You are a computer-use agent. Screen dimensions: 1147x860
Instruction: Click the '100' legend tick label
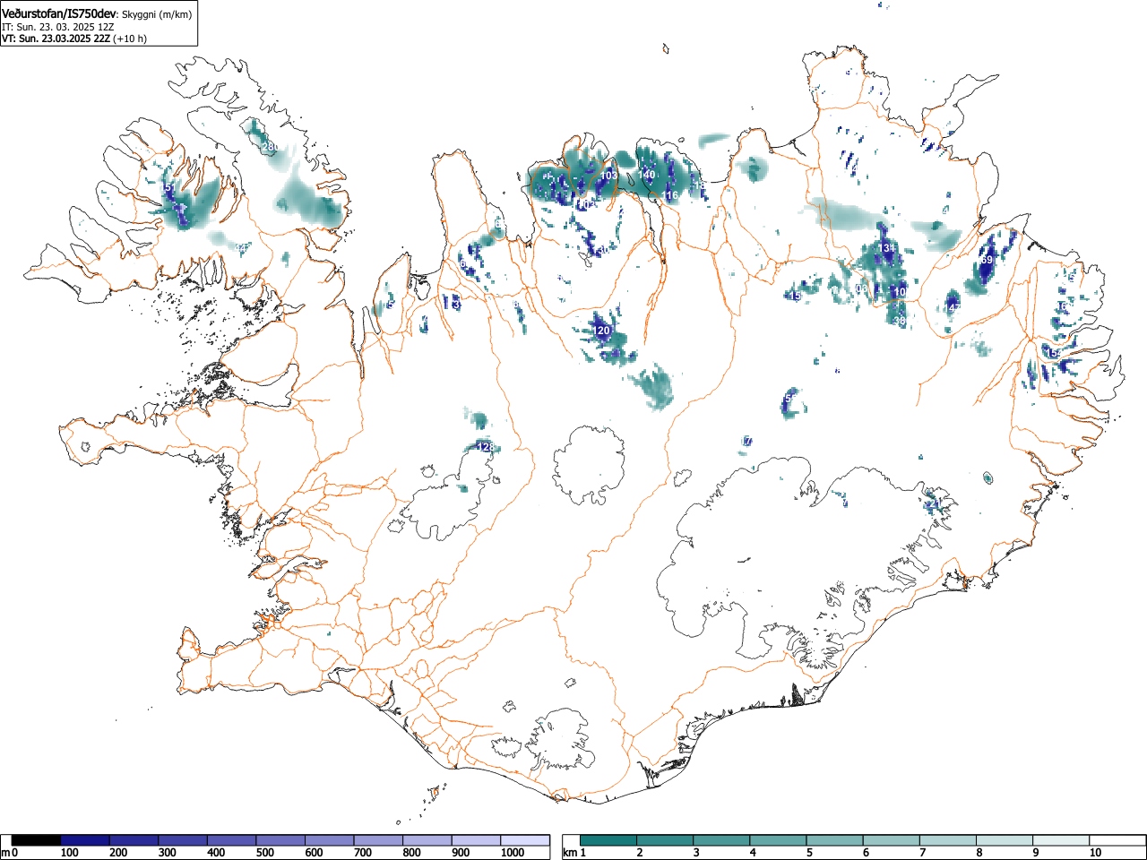(x=69, y=853)
